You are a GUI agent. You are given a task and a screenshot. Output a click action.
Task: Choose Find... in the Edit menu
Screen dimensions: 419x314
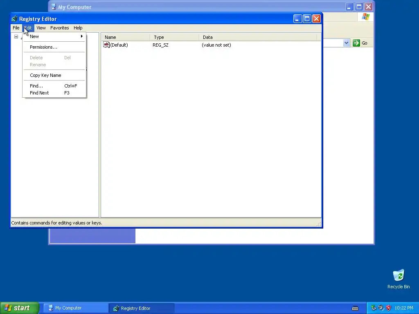[x=54, y=86]
